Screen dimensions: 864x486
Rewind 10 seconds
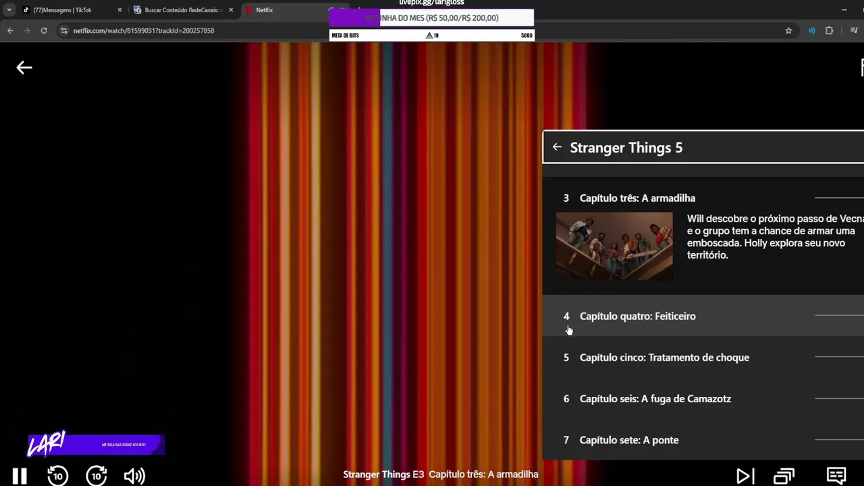(x=58, y=476)
